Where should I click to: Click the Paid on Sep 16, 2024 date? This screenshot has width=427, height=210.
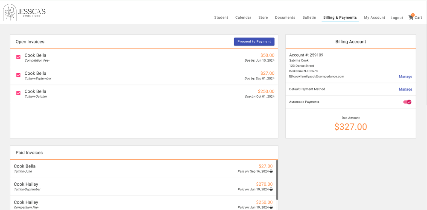[253, 171]
